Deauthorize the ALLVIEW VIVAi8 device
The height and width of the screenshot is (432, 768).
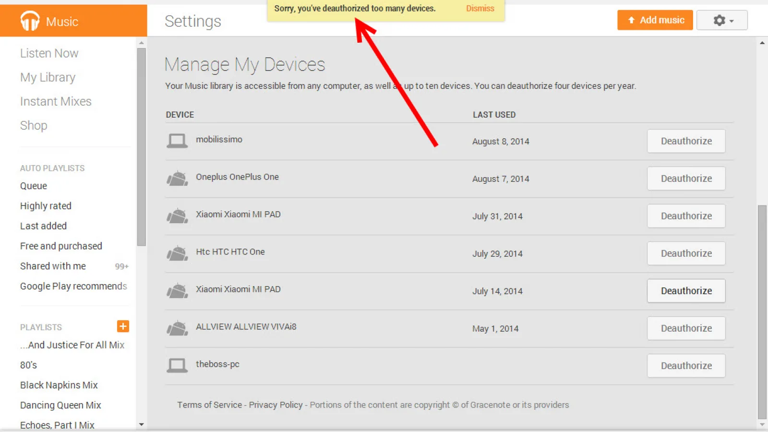(x=686, y=328)
